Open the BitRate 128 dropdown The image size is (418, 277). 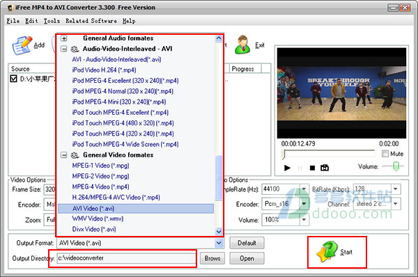[396, 189]
